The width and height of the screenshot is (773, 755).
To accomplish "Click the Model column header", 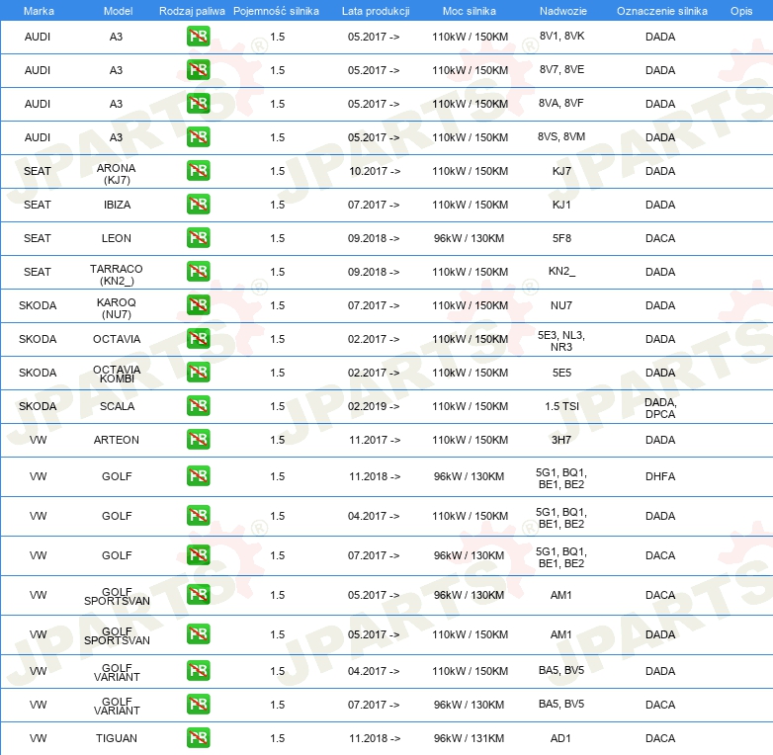I will pyautogui.click(x=118, y=11).
